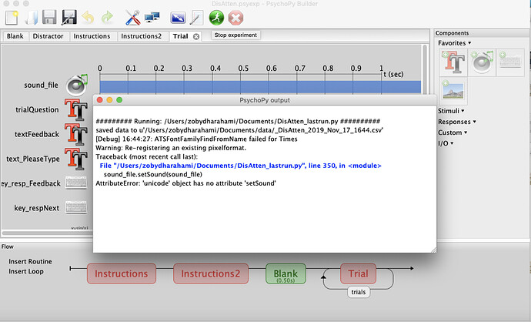Click the AttributeError message line
The height and width of the screenshot is (322, 531).
pos(186,183)
